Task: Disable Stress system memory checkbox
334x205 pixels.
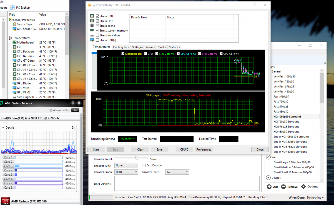Action: click(x=97, y=30)
